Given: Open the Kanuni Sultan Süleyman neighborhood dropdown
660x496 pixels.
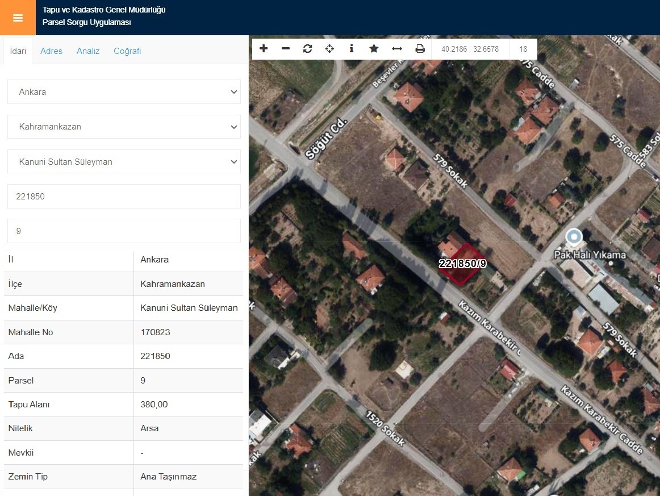Looking at the screenshot, I should [x=124, y=161].
